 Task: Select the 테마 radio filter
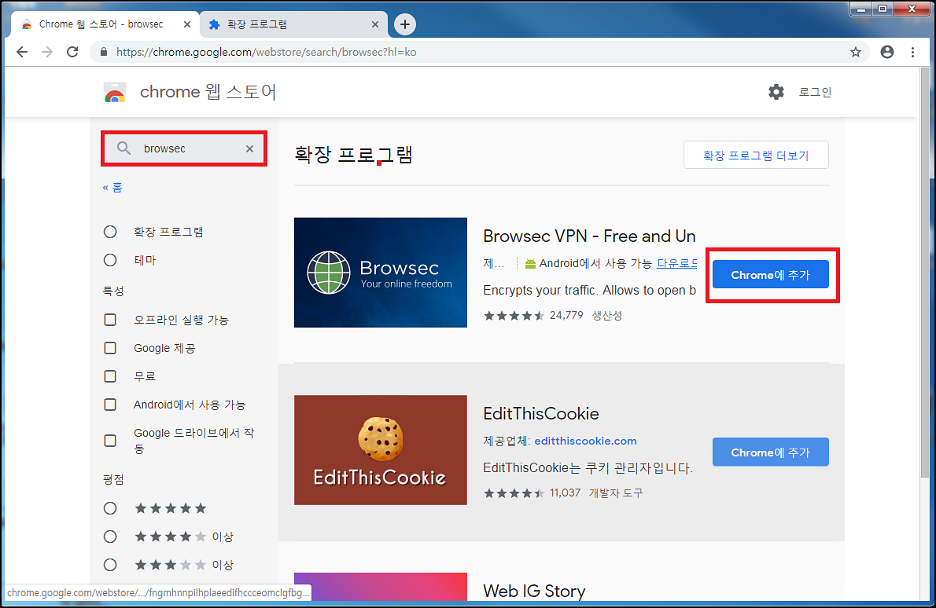coord(110,260)
